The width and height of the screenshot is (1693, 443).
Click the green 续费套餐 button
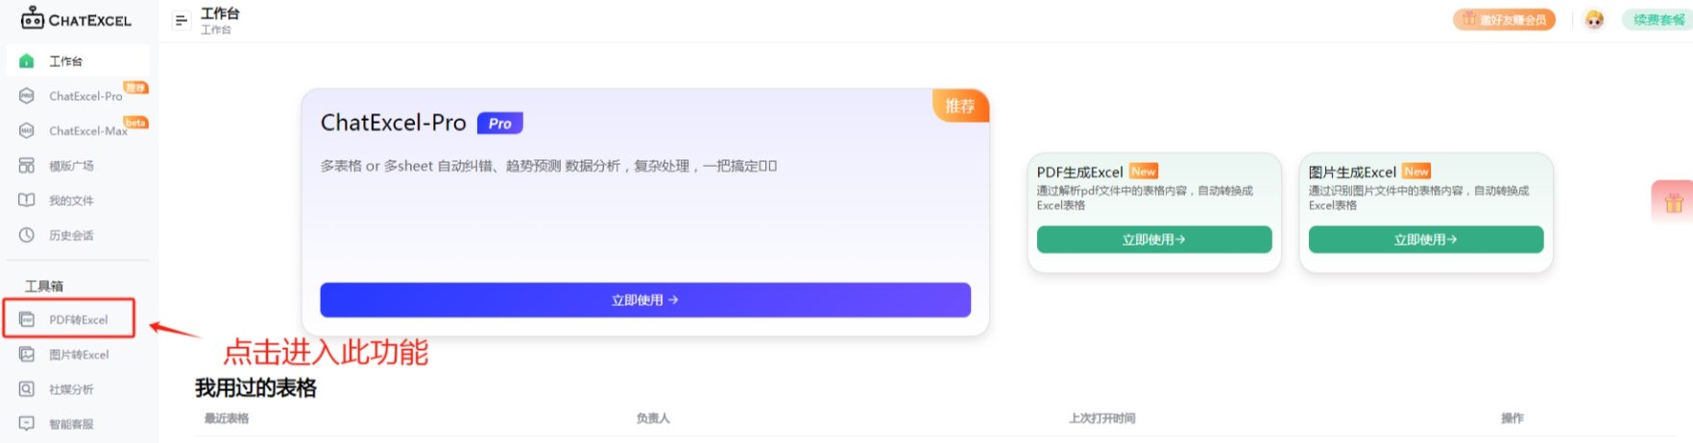(1657, 19)
